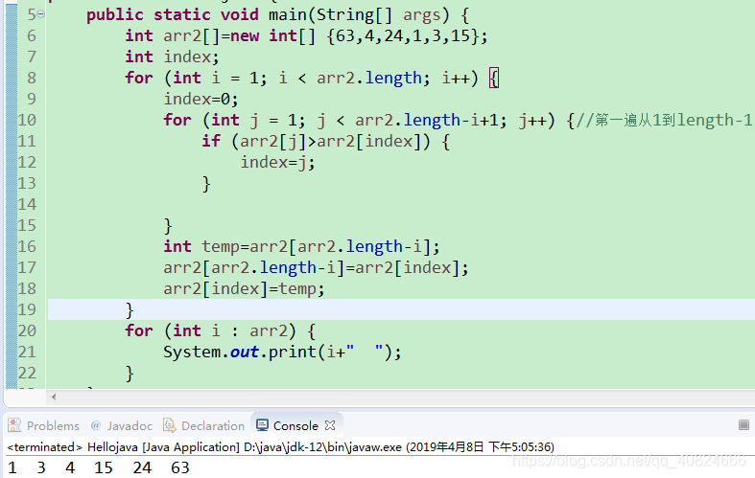Click the Chinese comment on line 10
Viewport: 755px width, 478px height.
pyautogui.click(x=664, y=120)
